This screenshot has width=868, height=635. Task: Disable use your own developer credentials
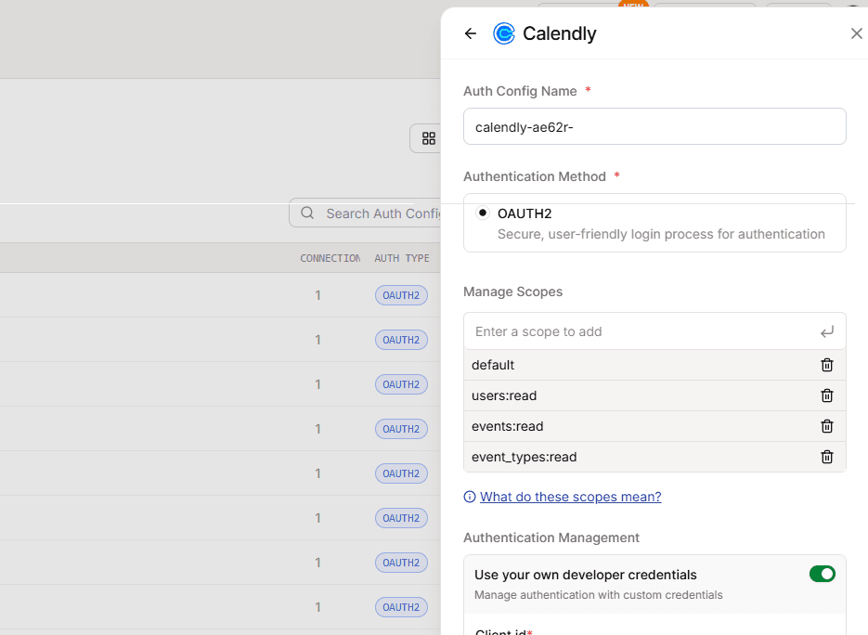tap(822, 574)
